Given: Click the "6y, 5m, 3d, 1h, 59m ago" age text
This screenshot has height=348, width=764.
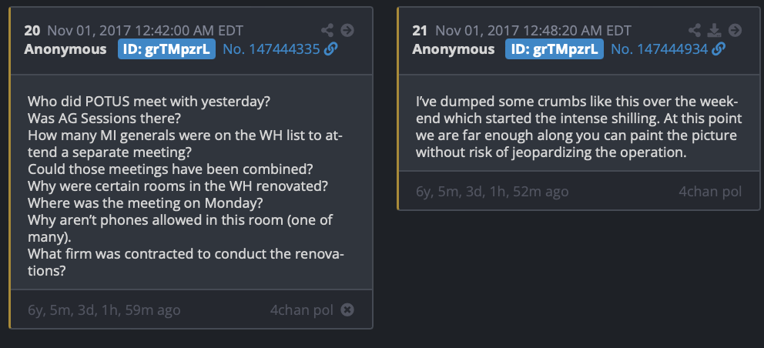Looking at the screenshot, I should tap(104, 310).
